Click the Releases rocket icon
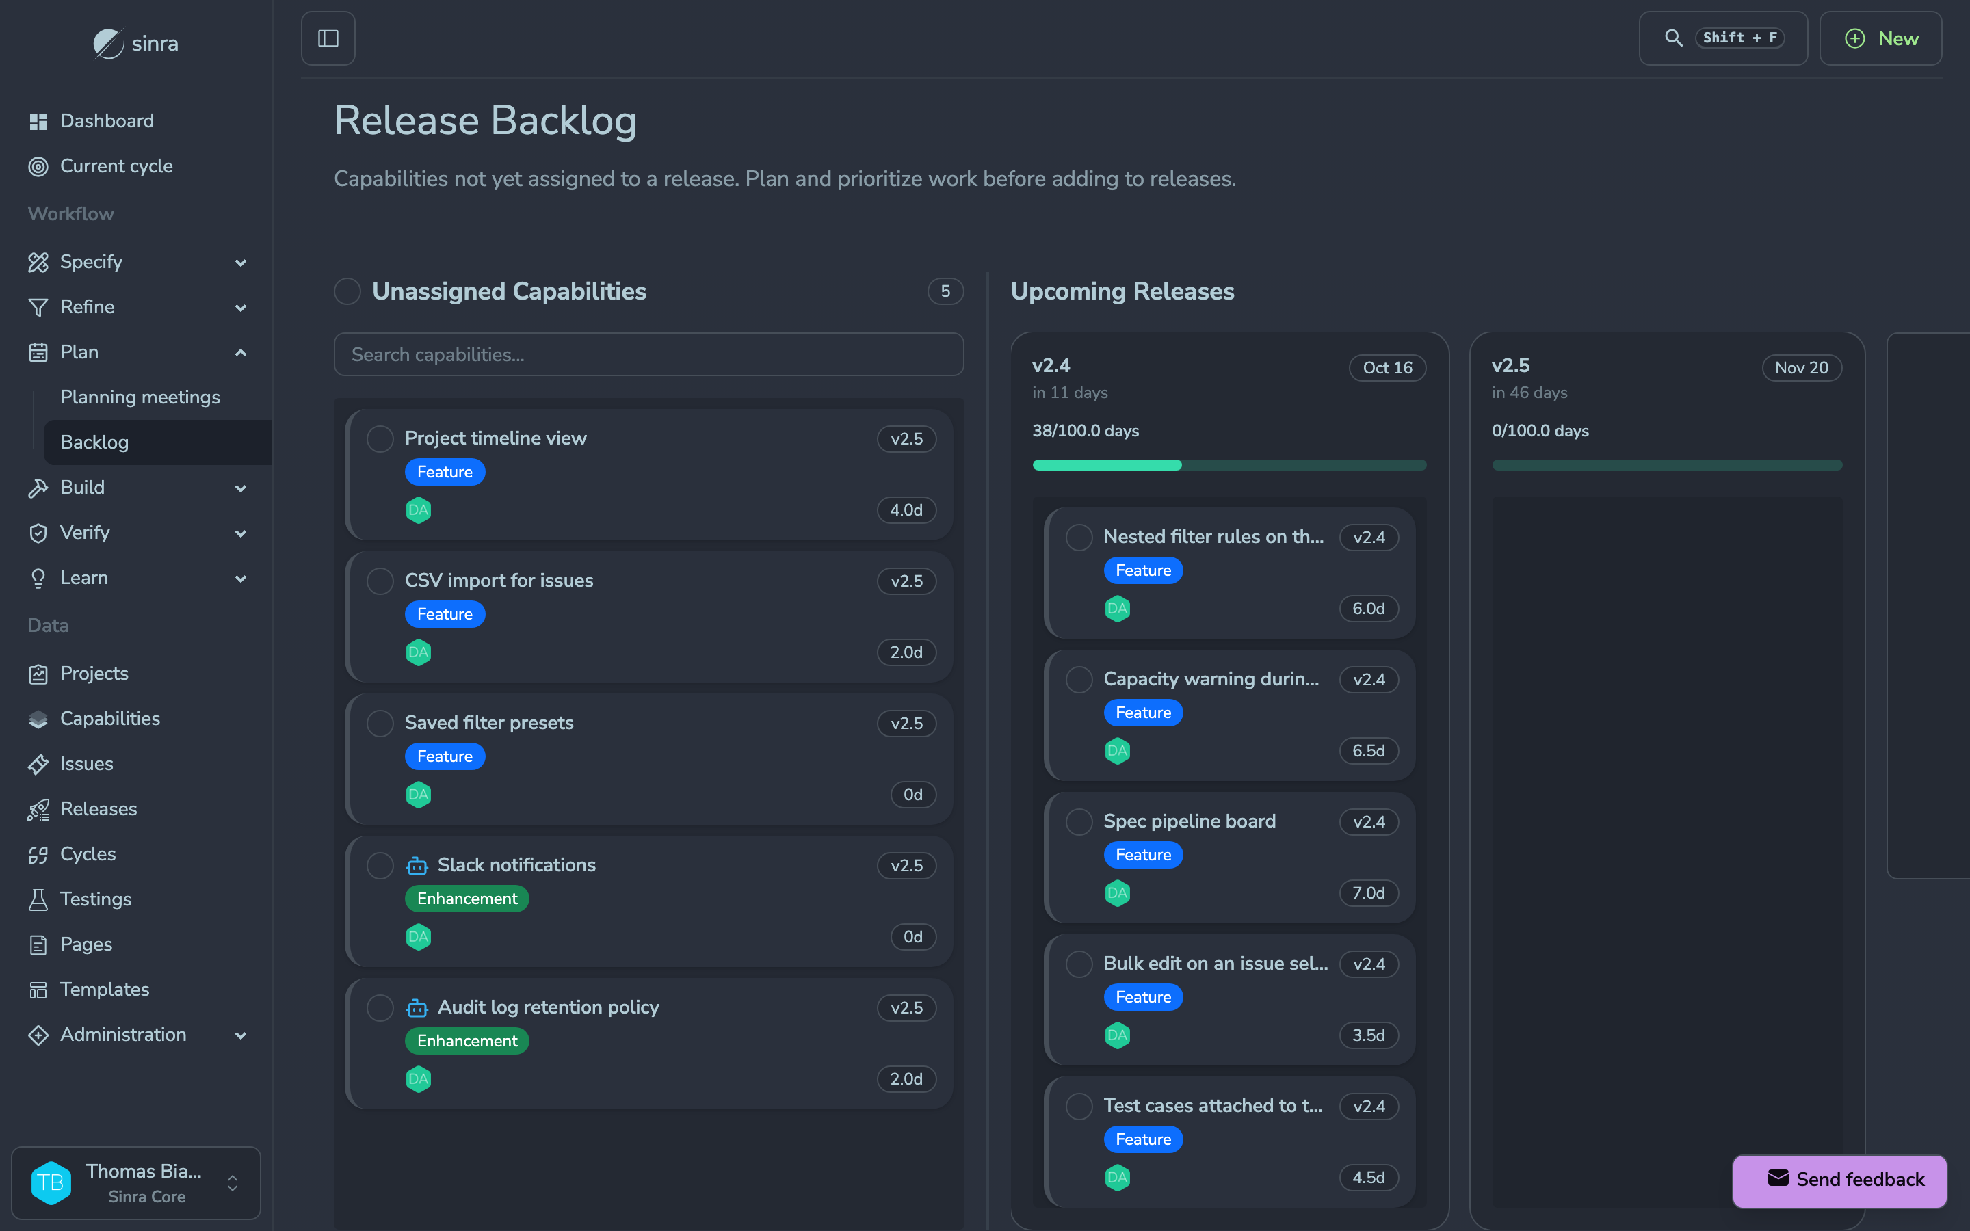 pyautogui.click(x=38, y=809)
